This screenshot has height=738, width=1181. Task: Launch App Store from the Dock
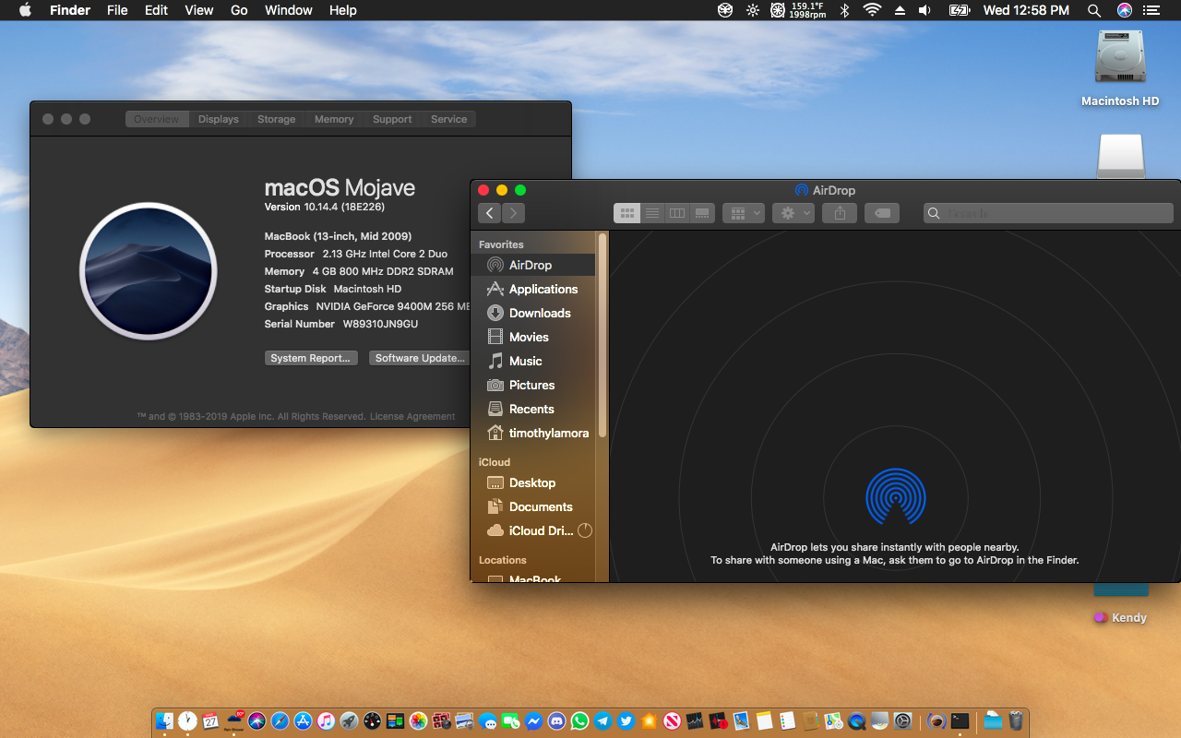(x=303, y=721)
